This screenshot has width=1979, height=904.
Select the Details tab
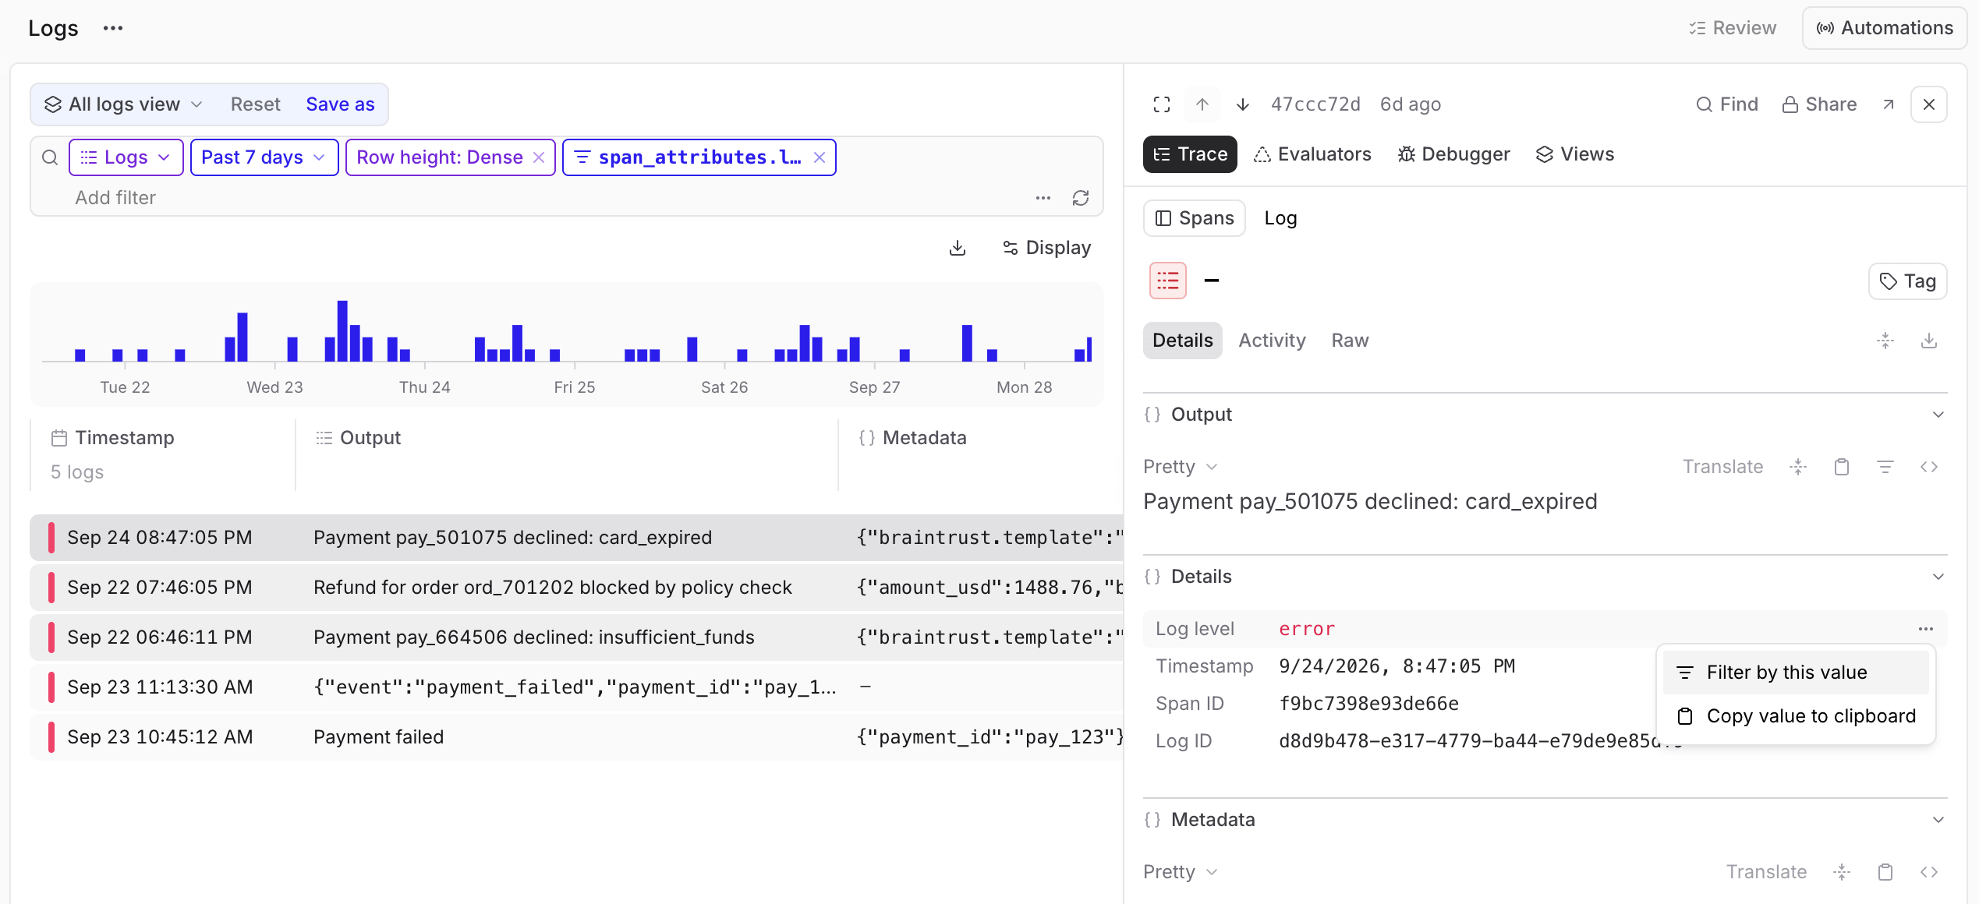click(1183, 341)
